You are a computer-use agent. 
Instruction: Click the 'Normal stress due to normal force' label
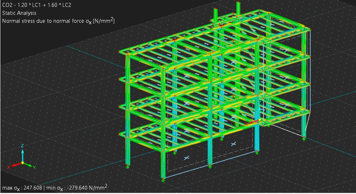(43, 21)
